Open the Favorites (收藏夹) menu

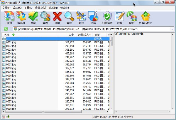(x=40, y=8)
